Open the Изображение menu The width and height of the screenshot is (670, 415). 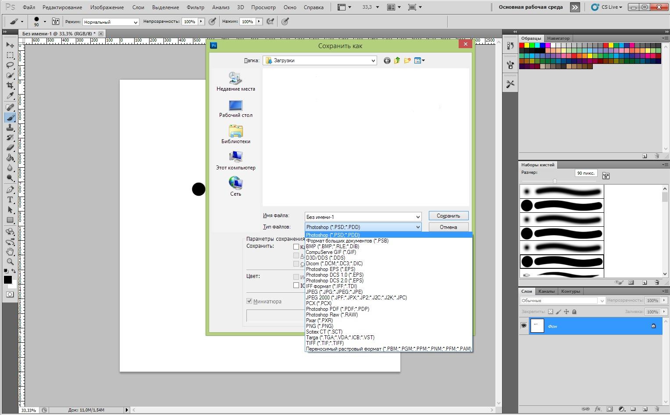point(107,7)
